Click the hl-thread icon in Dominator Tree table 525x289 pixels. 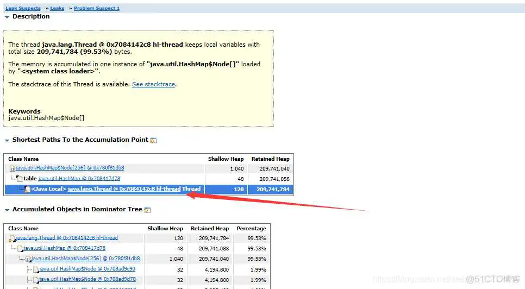point(12,238)
